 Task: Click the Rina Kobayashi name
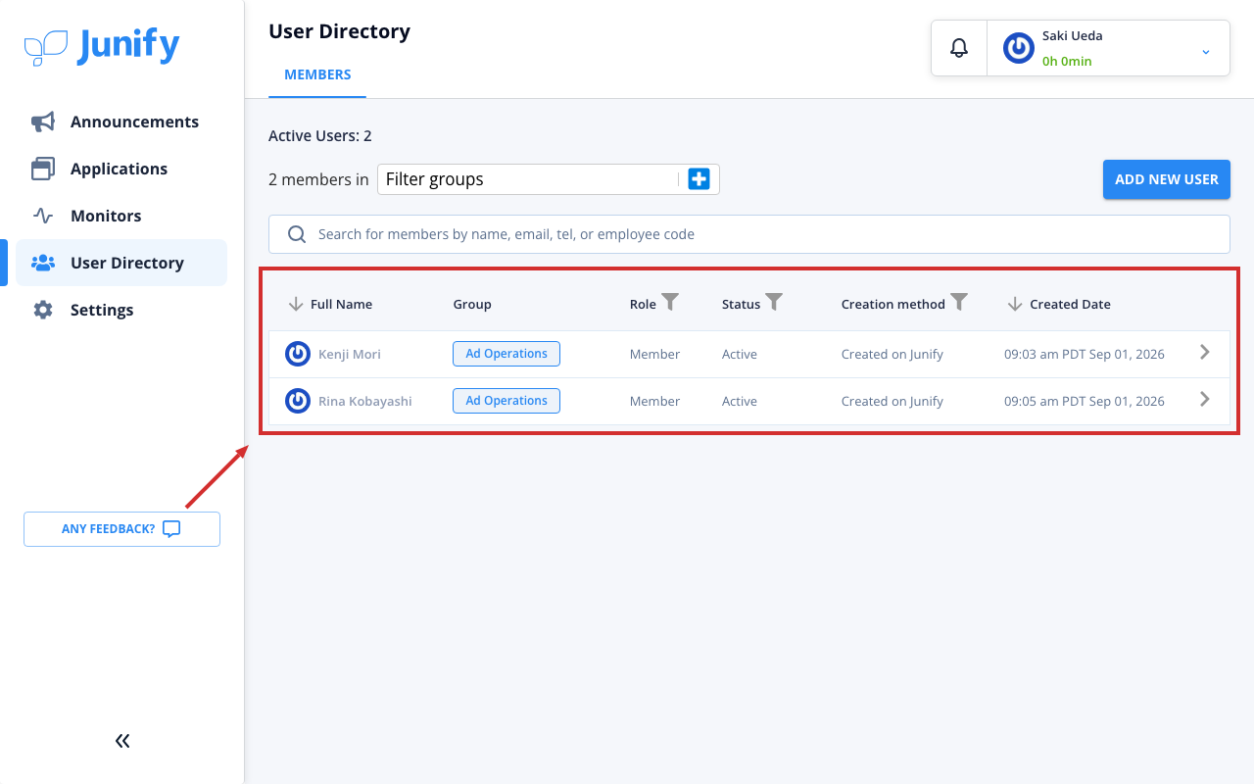365,401
